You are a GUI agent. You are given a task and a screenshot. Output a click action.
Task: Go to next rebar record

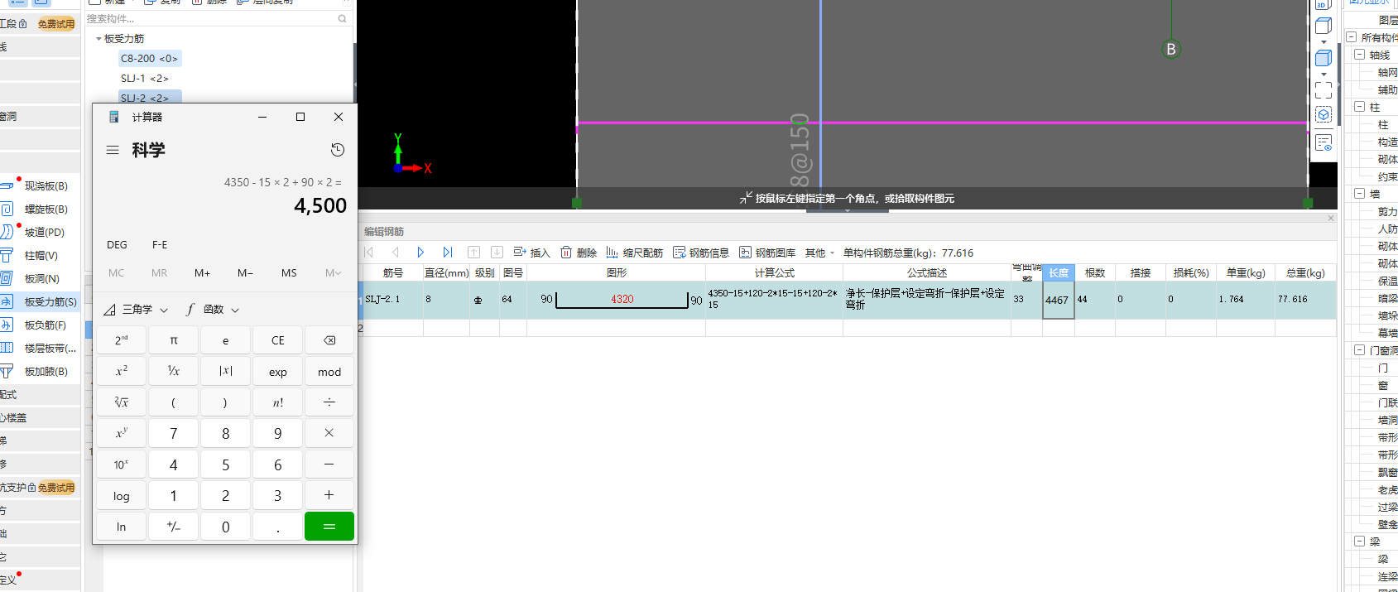point(421,253)
